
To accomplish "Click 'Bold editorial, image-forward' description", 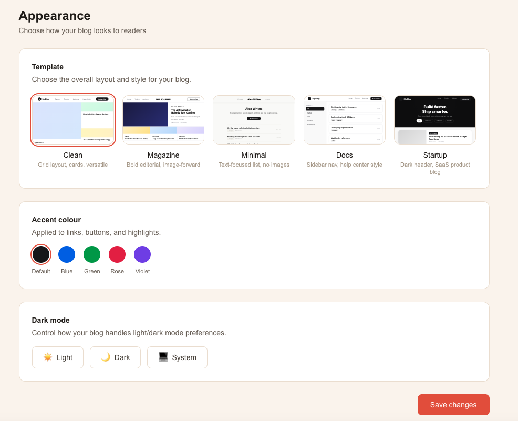I will (x=163, y=165).
